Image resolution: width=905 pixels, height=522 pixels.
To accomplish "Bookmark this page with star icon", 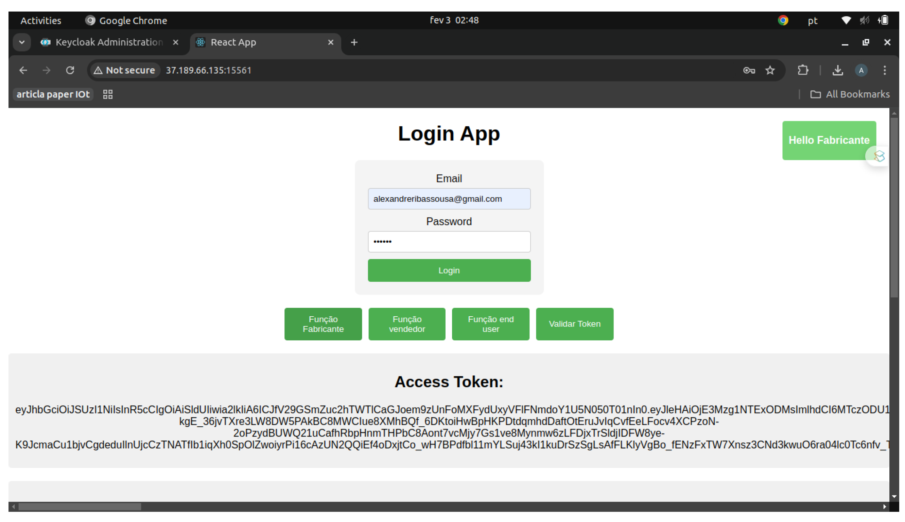I will [x=770, y=70].
